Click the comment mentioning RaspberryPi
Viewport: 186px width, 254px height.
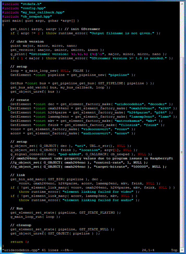(92, 158)
